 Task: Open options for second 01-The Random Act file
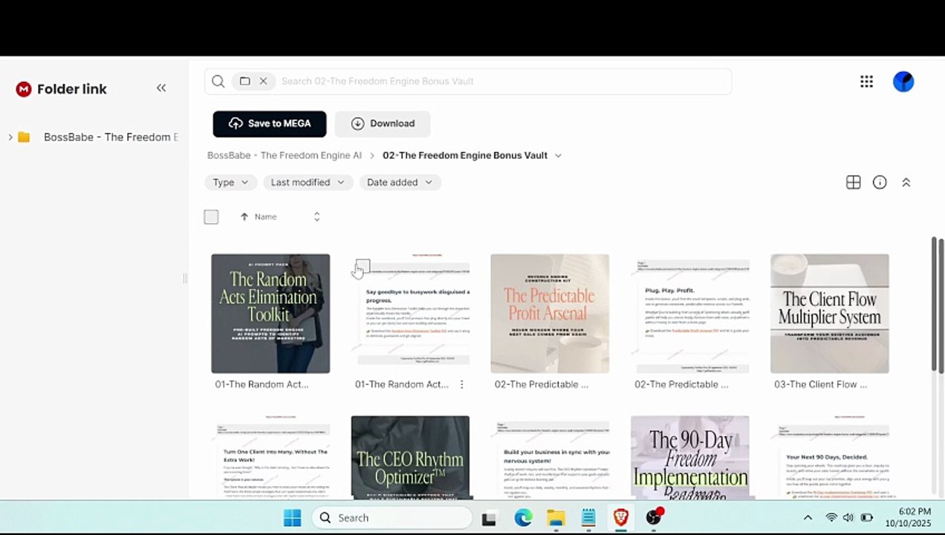pyautogui.click(x=462, y=385)
